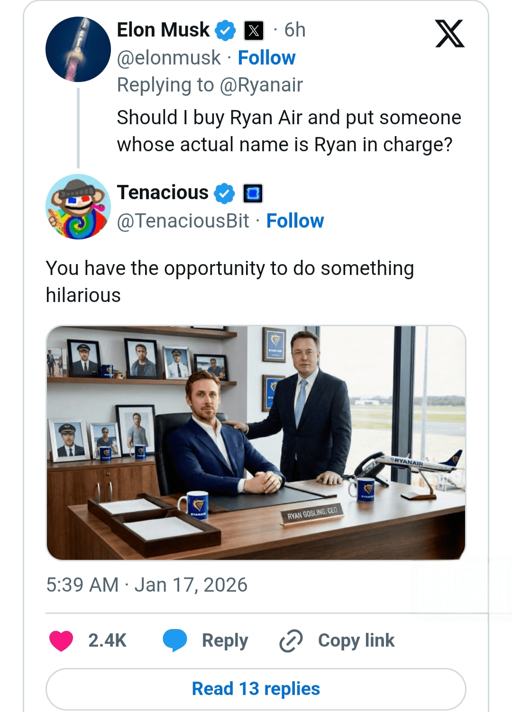Viewport: 512px width, 712px height.
Task: Open the Ryan Gosling office image
Action: [256, 443]
